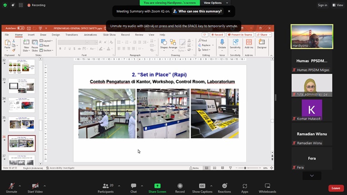Expand the Participants options arrow
The image size is (347, 195).
[119, 186]
